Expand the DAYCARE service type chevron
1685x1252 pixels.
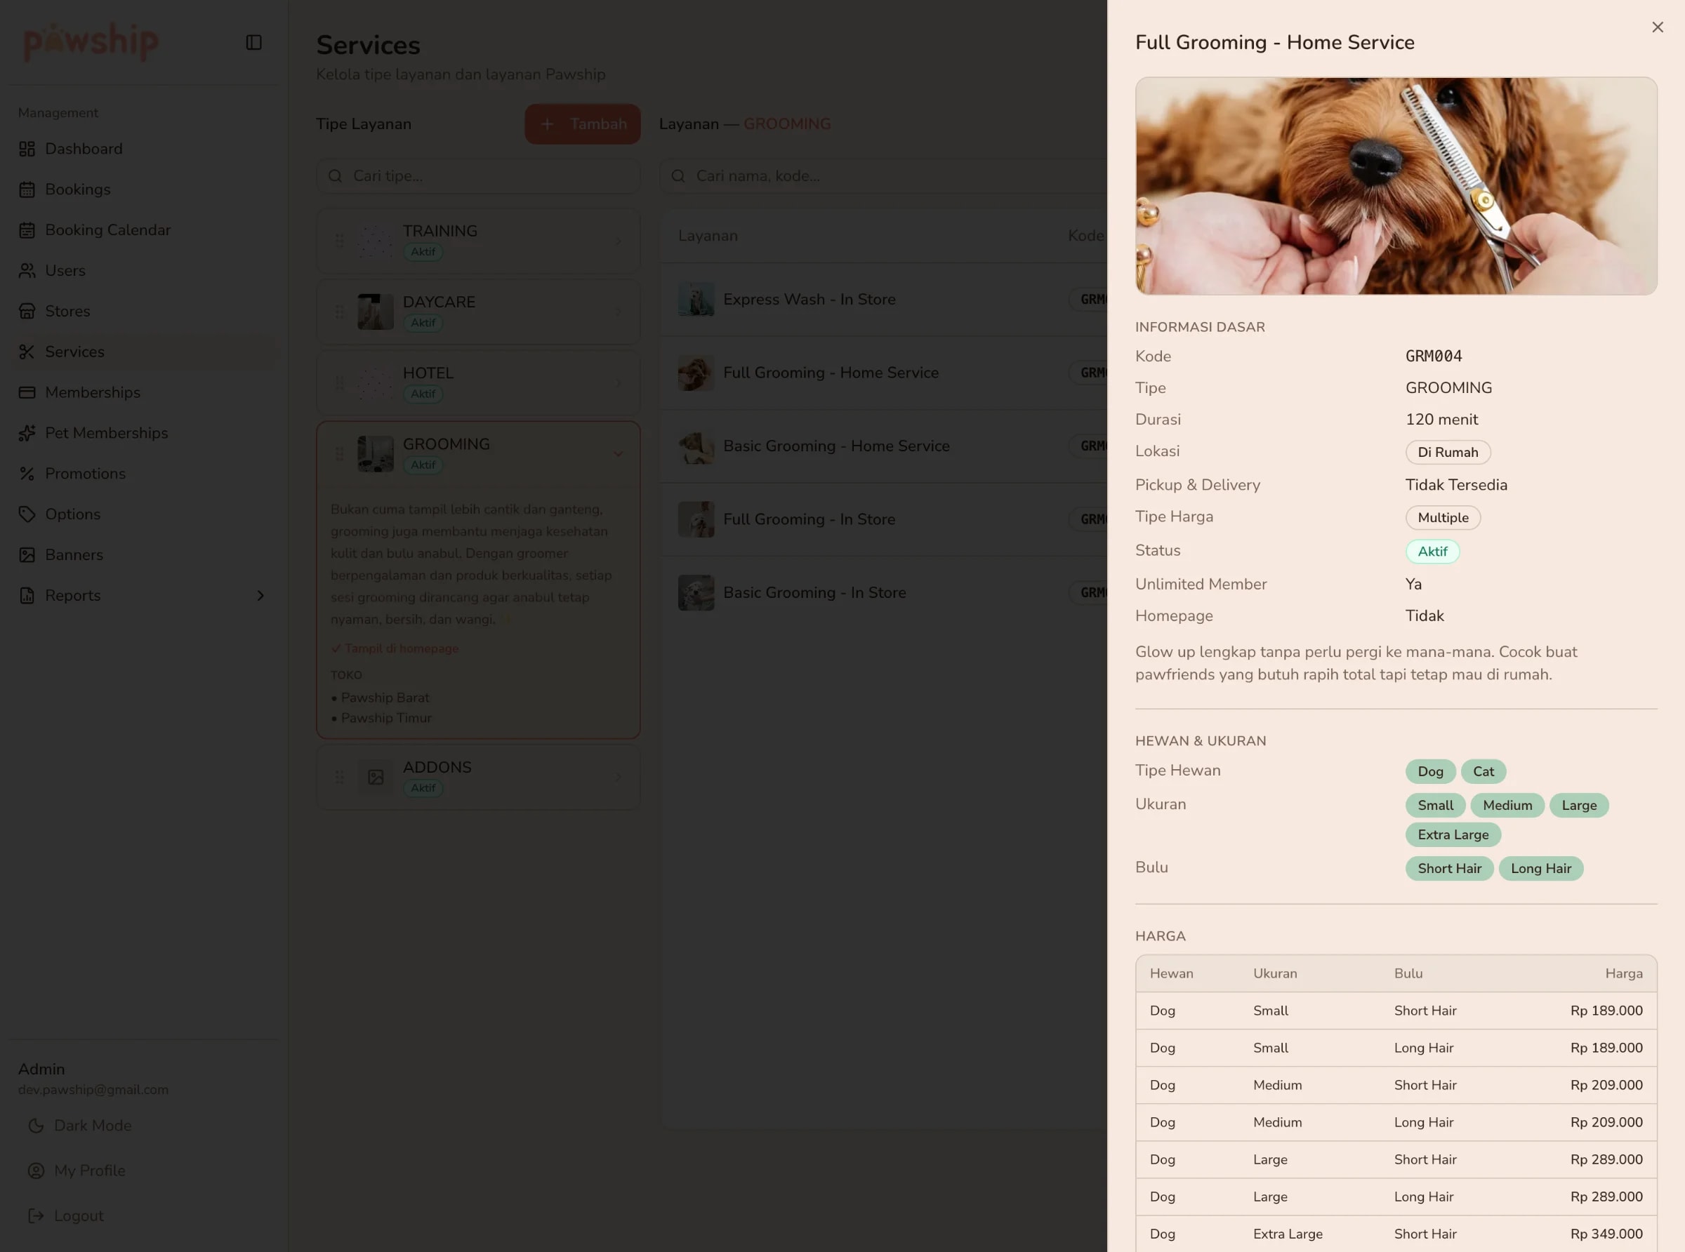click(618, 312)
